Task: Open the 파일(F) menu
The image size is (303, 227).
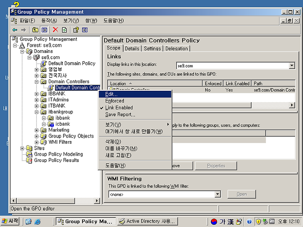Action: coord(27,21)
